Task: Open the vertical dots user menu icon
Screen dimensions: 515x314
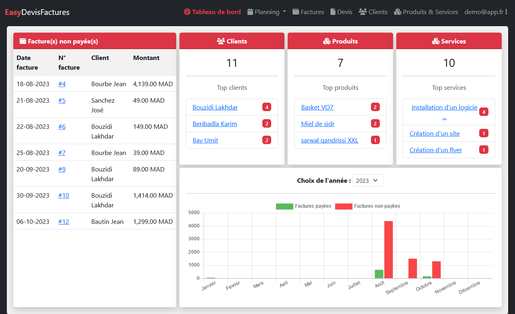Action: [506, 12]
